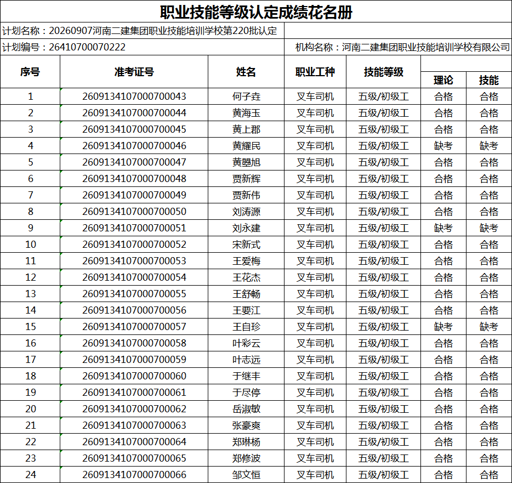Click 缺考 in 黄耀民's 理论 column
The width and height of the screenshot is (512, 483).
(443, 146)
